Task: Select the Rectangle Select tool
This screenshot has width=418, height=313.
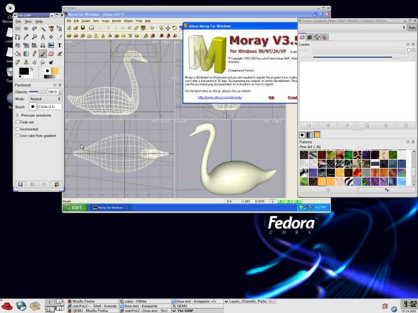Action: [18, 29]
